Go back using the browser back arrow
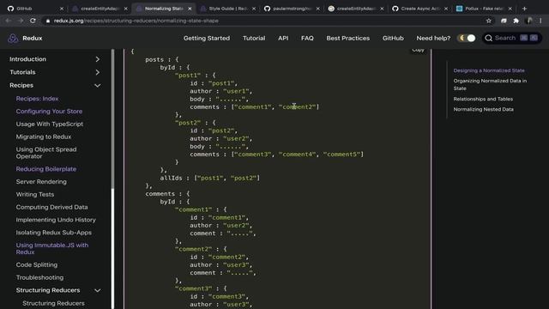 pyautogui.click(x=8, y=21)
